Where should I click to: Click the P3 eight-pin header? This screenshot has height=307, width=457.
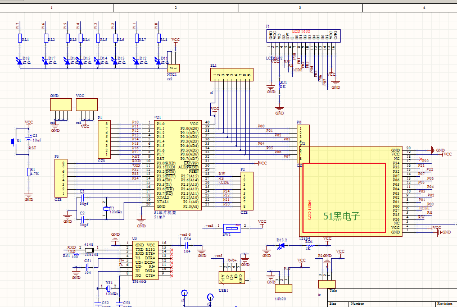(61, 178)
